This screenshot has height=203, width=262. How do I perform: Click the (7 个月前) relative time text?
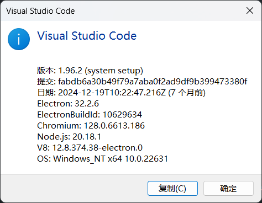(x=187, y=93)
